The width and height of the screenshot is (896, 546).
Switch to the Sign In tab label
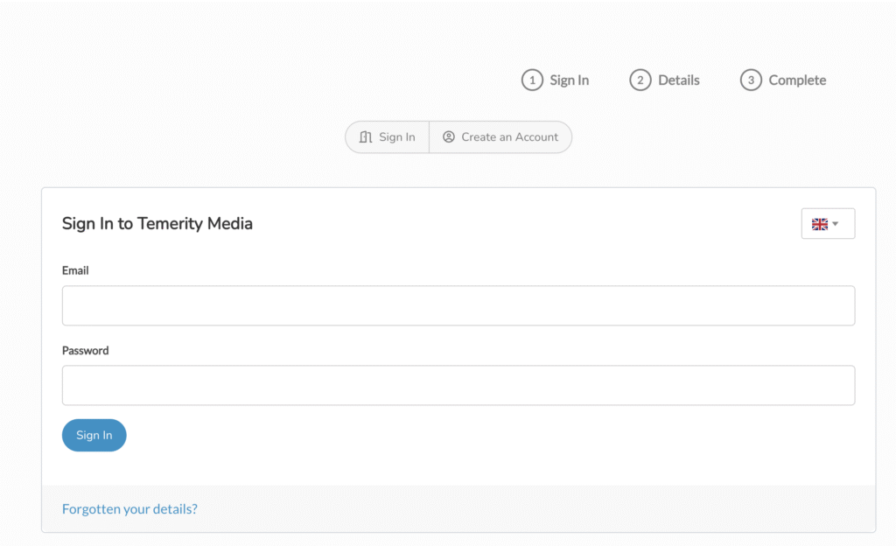(397, 137)
